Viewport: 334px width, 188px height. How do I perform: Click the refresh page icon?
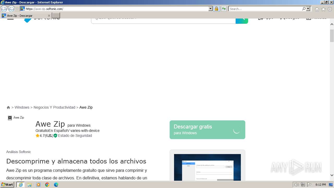pos(224,9)
